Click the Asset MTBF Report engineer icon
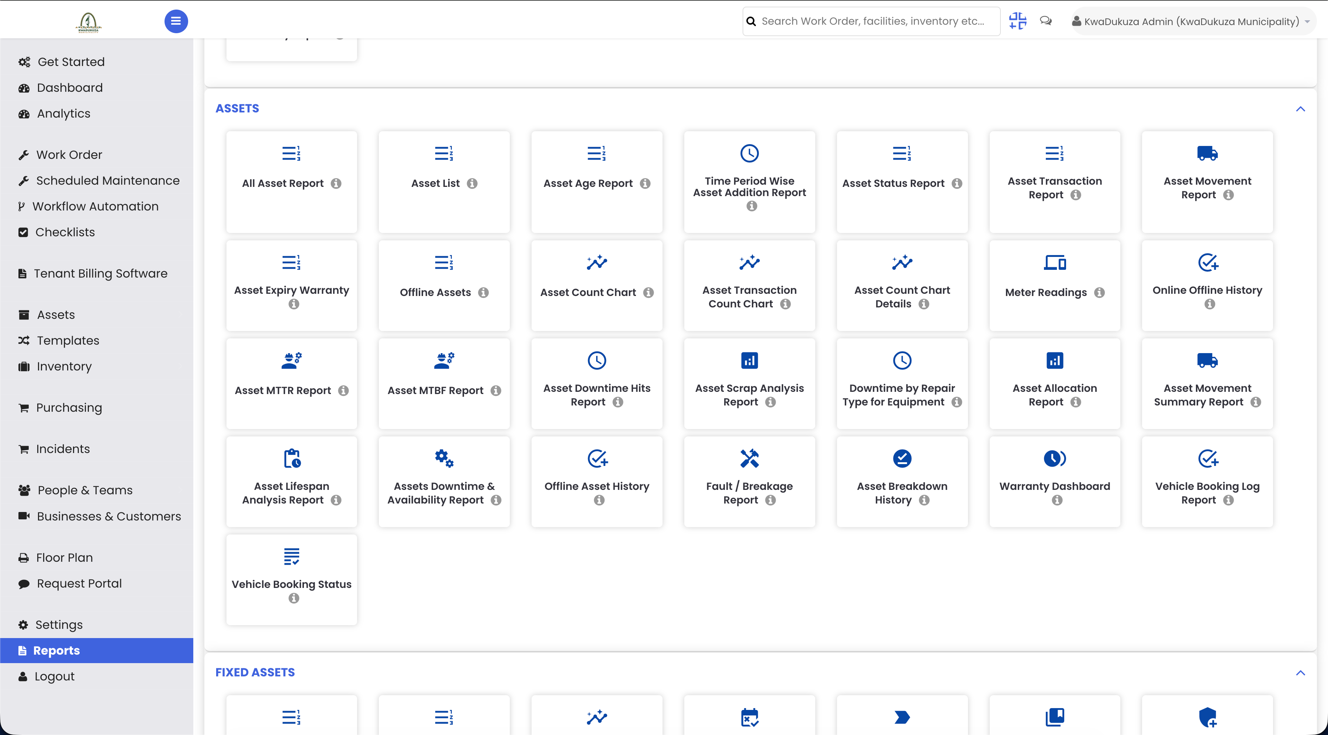Screen dimensions: 1328x735 tap(444, 360)
